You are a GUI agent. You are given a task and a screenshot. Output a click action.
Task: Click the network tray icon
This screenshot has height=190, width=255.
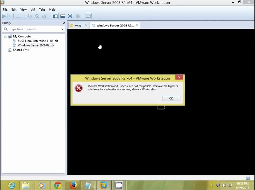click(x=230, y=186)
